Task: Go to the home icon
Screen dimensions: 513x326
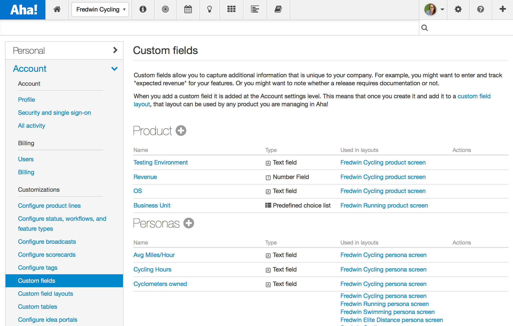Action: [x=57, y=9]
